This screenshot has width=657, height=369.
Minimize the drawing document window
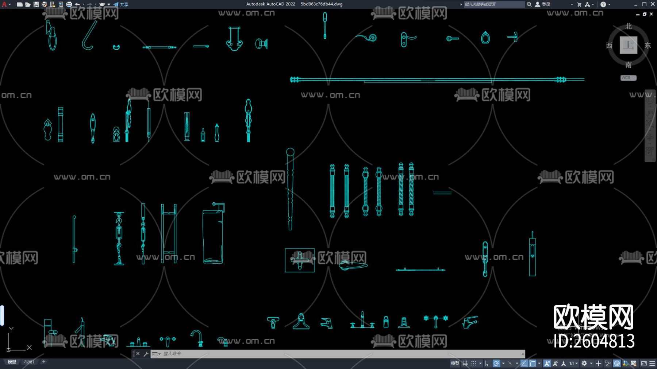[x=638, y=14]
